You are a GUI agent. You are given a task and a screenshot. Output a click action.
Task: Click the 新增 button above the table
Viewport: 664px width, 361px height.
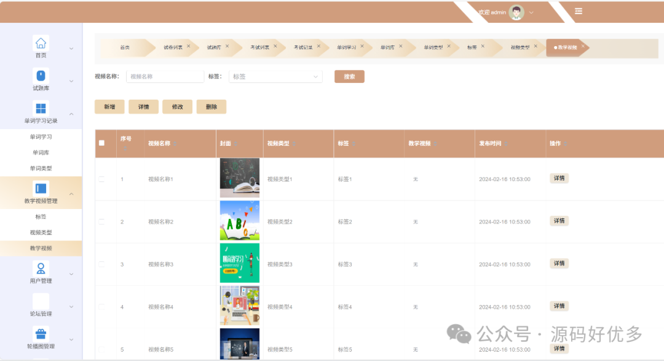(109, 107)
